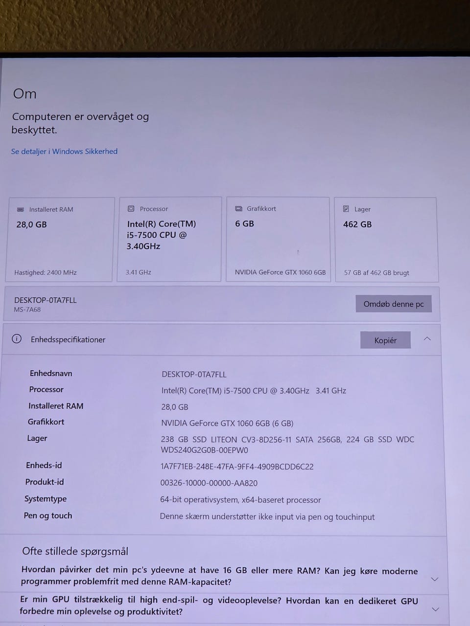The image size is (470, 626).
Task: Collapse the Enhedsspecifikationer section chevron
Action: pyautogui.click(x=427, y=338)
